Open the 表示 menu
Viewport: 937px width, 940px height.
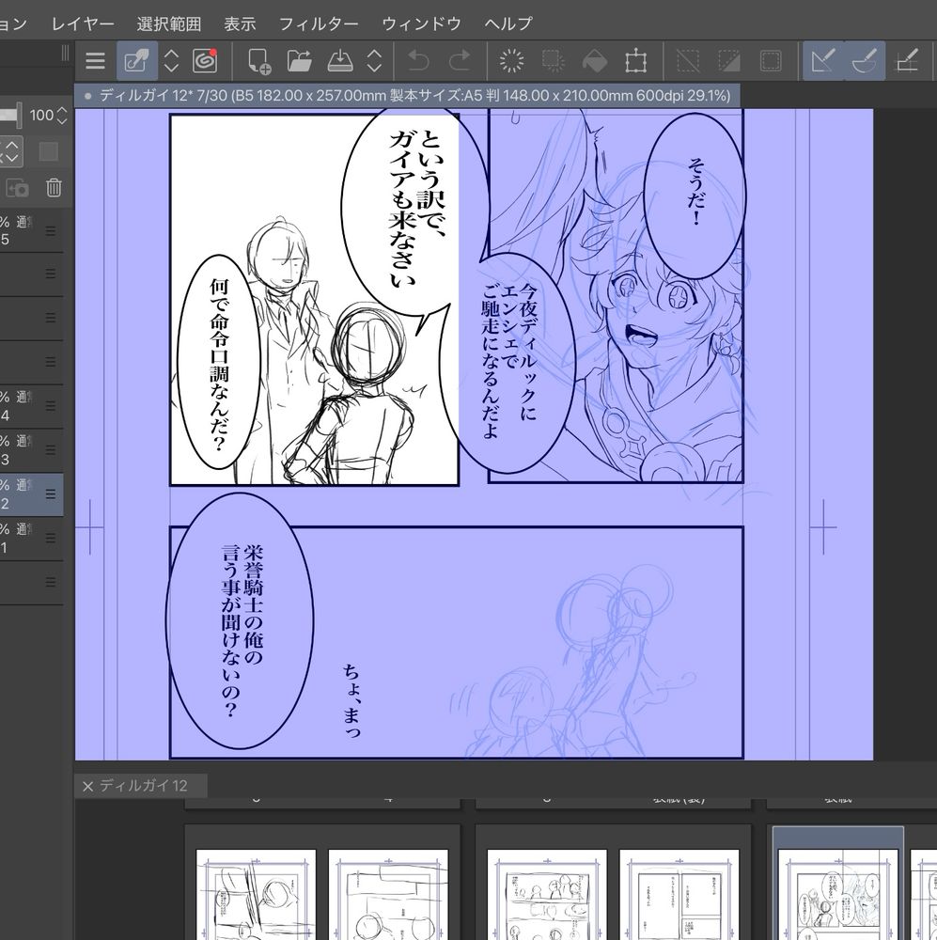point(240,24)
